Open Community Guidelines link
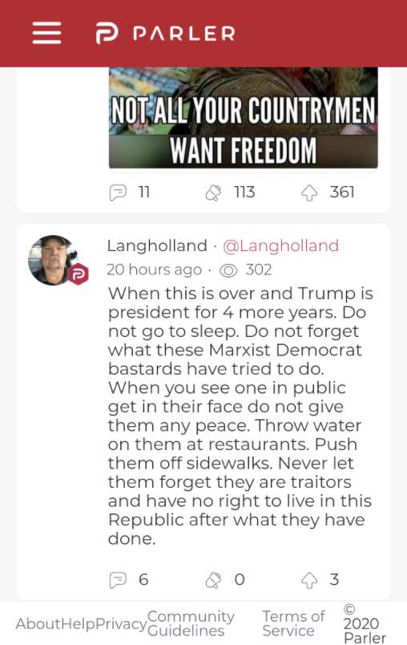The width and height of the screenshot is (407, 645). click(x=191, y=623)
